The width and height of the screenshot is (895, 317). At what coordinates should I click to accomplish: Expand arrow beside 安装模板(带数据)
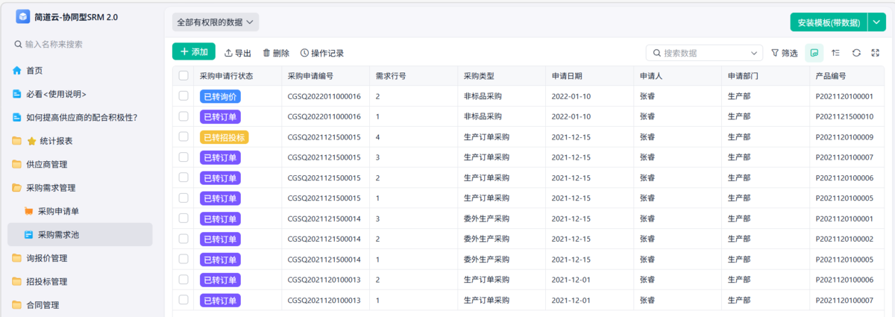(x=876, y=22)
